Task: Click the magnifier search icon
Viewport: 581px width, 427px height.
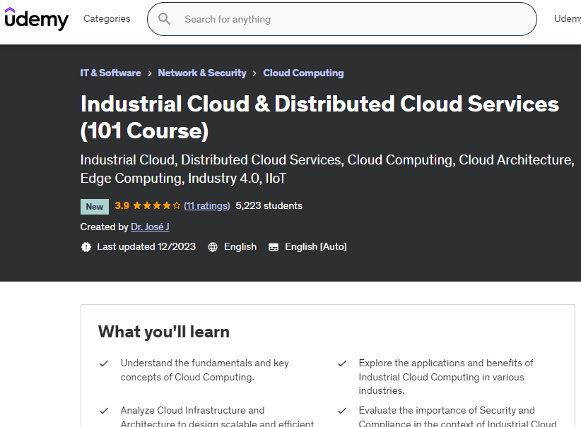Action: click(165, 19)
